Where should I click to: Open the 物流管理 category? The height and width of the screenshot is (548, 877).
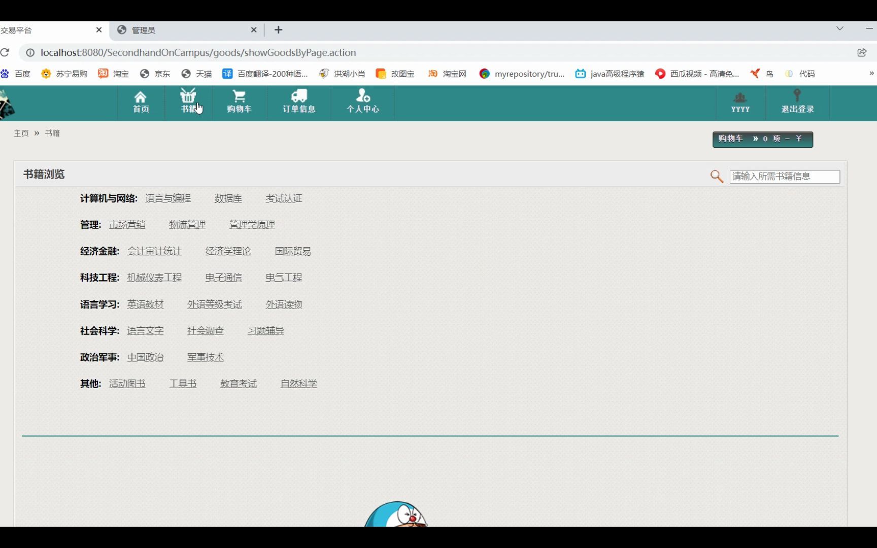[x=187, y=225]
